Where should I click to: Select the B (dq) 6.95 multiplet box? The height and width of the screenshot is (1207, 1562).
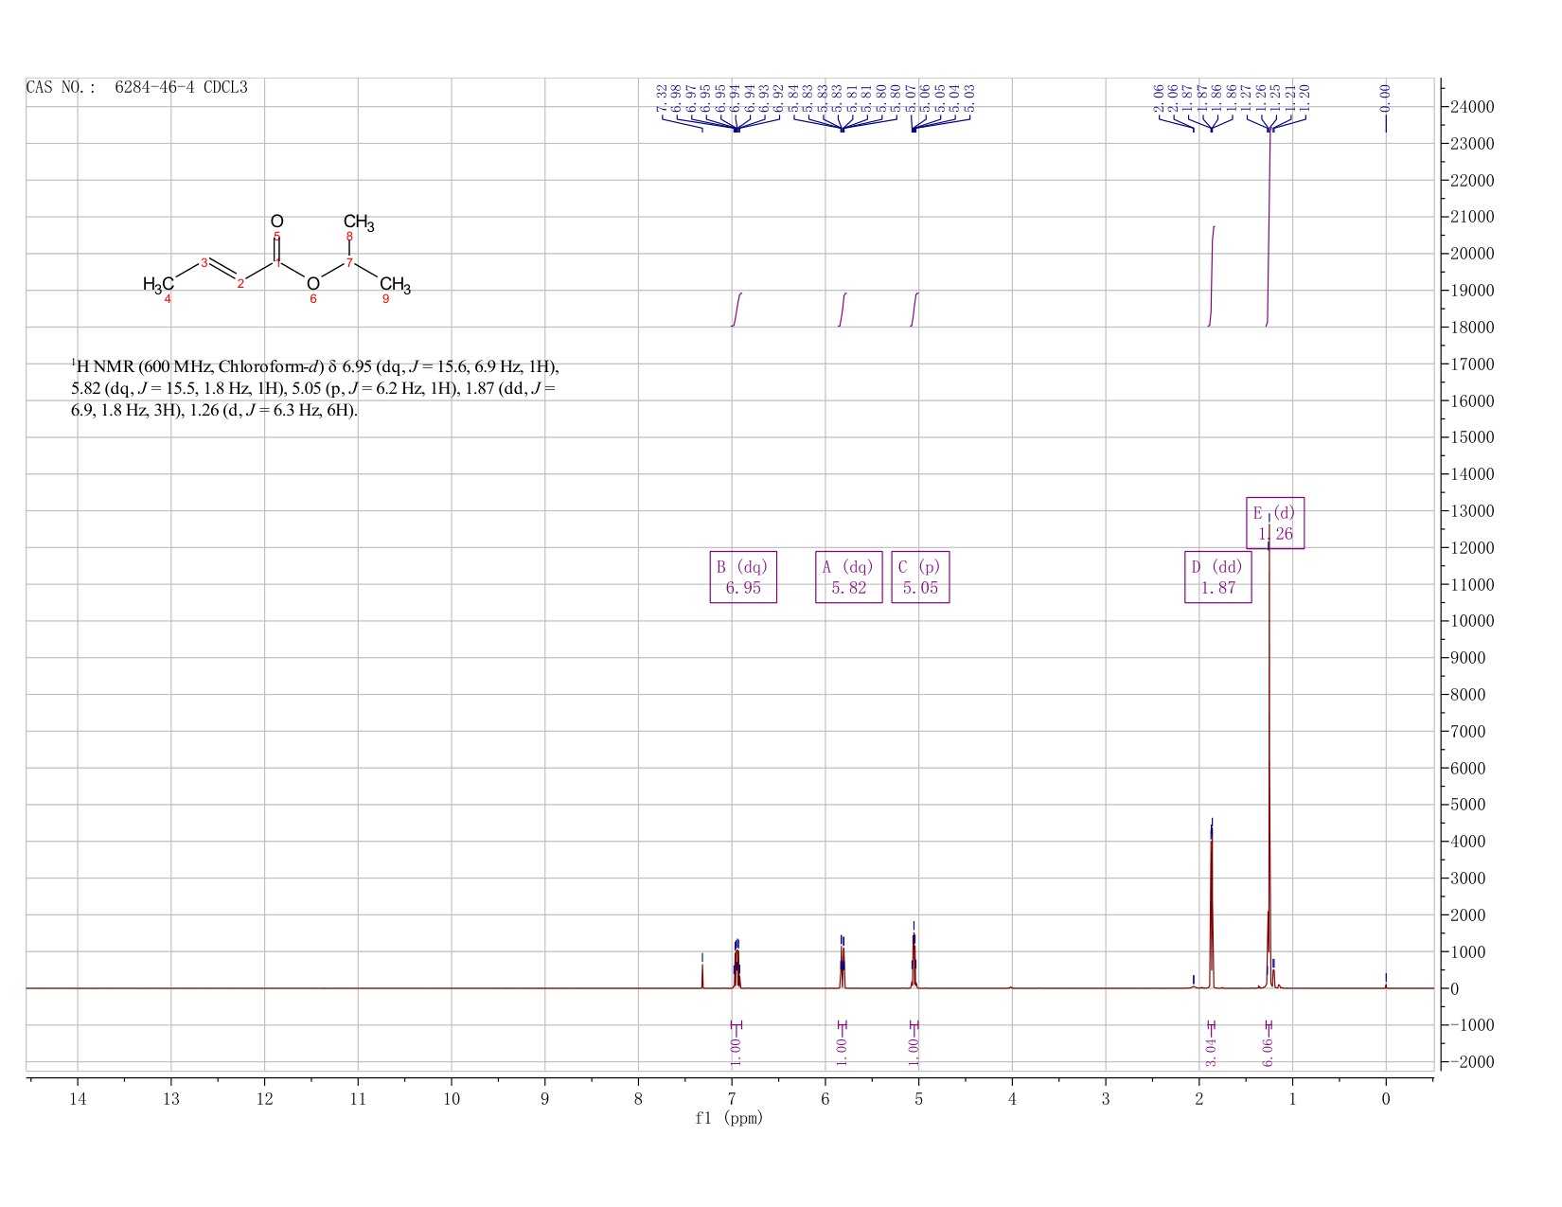[x=743, y=577]
